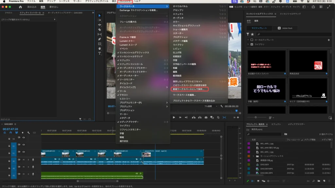Image resolution: width=335 pixels, height=188 pixels.
Task: Select the Pen tool in toolbar
Action: click(100, 39)
